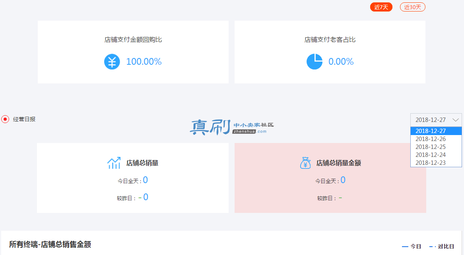Choose 2018-12-24 in the date list
The height and width of the screenshot is (255, 464).
click(436, 155)
